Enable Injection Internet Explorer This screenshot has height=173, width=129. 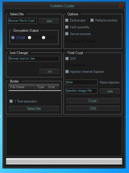(x=67, y=71)
